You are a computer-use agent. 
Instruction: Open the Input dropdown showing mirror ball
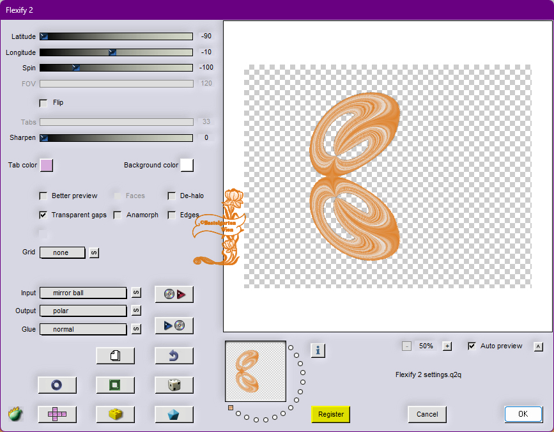tap(83, 293)
